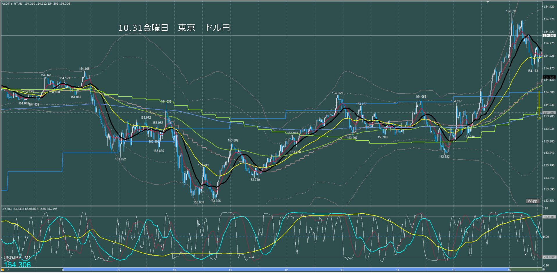Click hour 12 on the bottom timeline bar

(x=286, y=270)
